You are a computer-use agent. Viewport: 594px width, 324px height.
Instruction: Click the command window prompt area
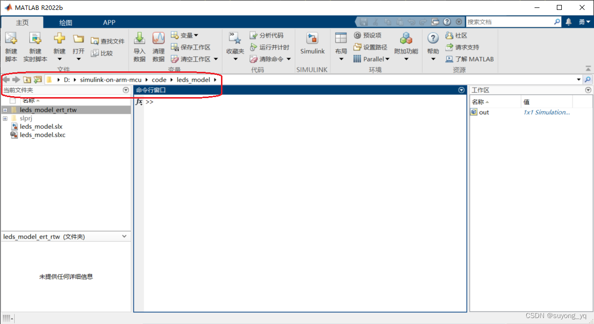[305, 205]
